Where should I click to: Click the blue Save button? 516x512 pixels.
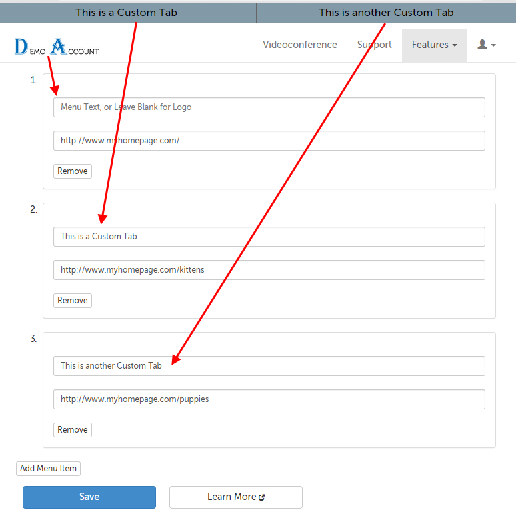coord(89,497)
